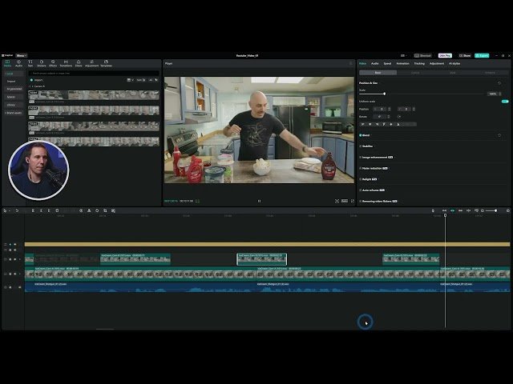Click the Export button
Viewport: 513px width, 384px height.
click(482, 55)
